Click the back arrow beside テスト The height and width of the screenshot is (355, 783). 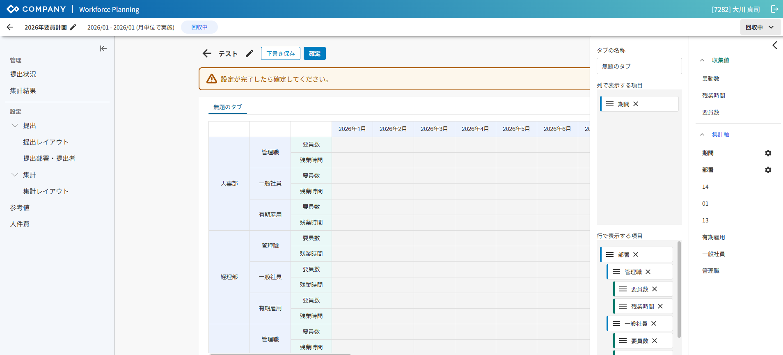click(x=207, y=53)
